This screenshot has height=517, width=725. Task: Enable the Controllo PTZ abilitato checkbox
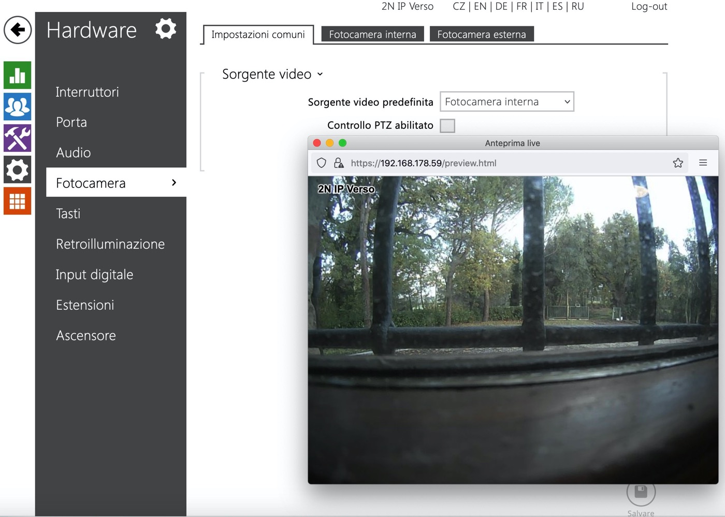point(447,125)
